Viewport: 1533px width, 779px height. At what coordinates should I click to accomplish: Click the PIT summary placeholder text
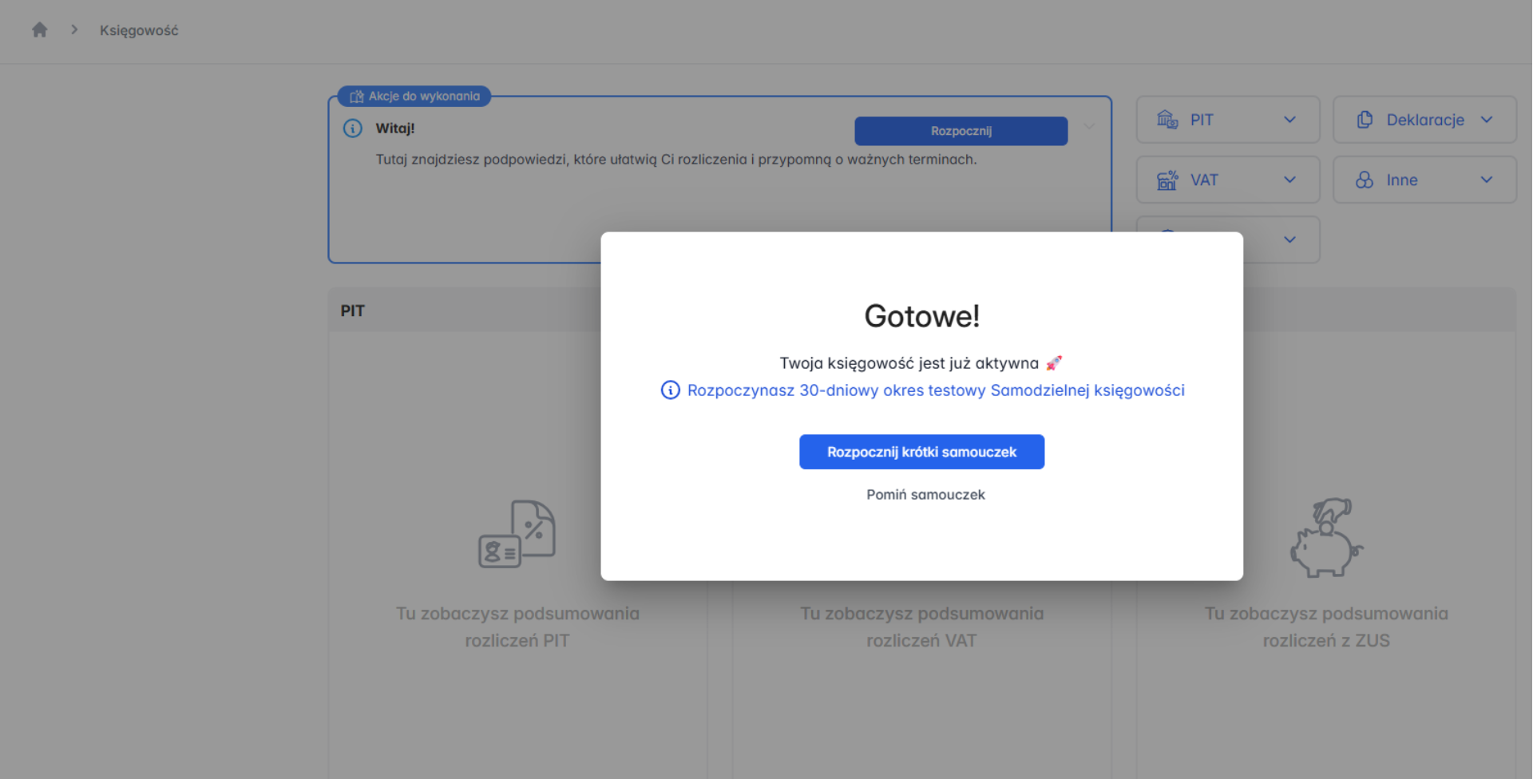(517, 627)
